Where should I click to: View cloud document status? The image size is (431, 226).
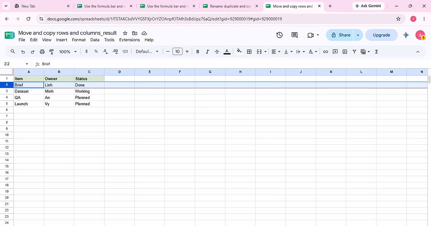pos(144,33)
